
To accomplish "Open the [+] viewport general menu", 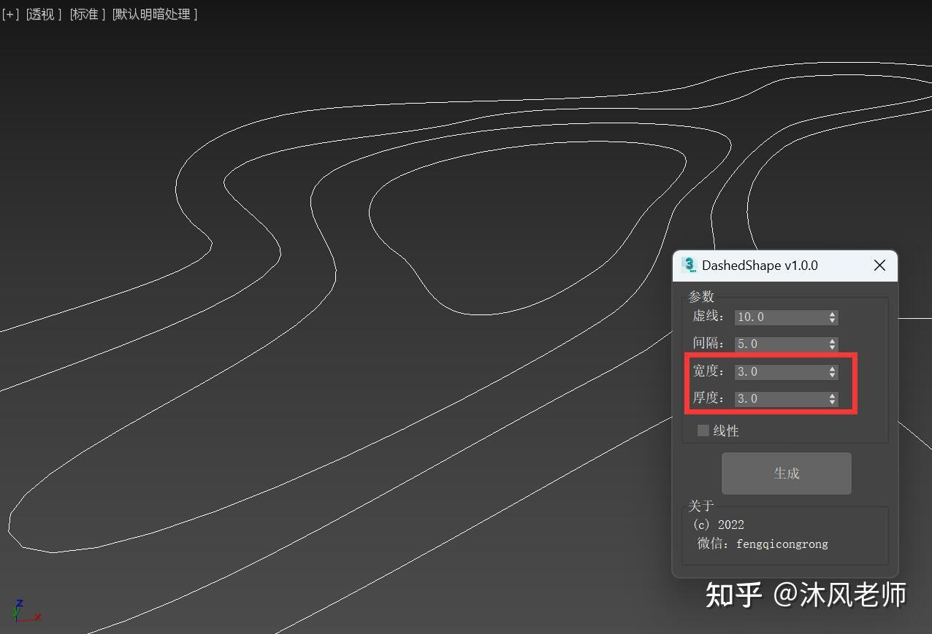I will [x=10, y=14].
